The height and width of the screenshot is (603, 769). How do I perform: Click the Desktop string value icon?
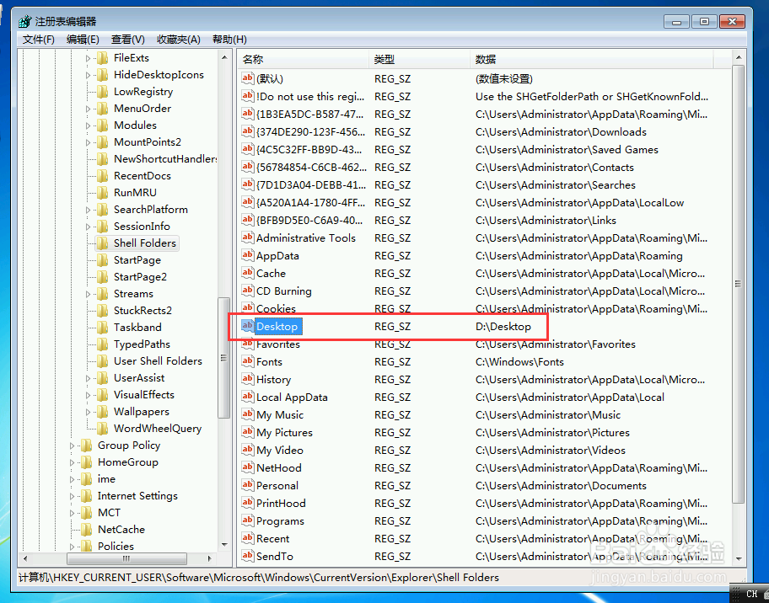tap(247, 326)
